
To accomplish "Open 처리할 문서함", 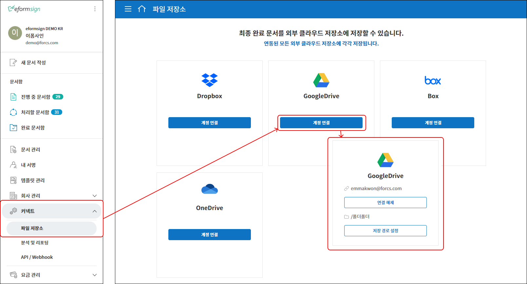I will 35,112.
